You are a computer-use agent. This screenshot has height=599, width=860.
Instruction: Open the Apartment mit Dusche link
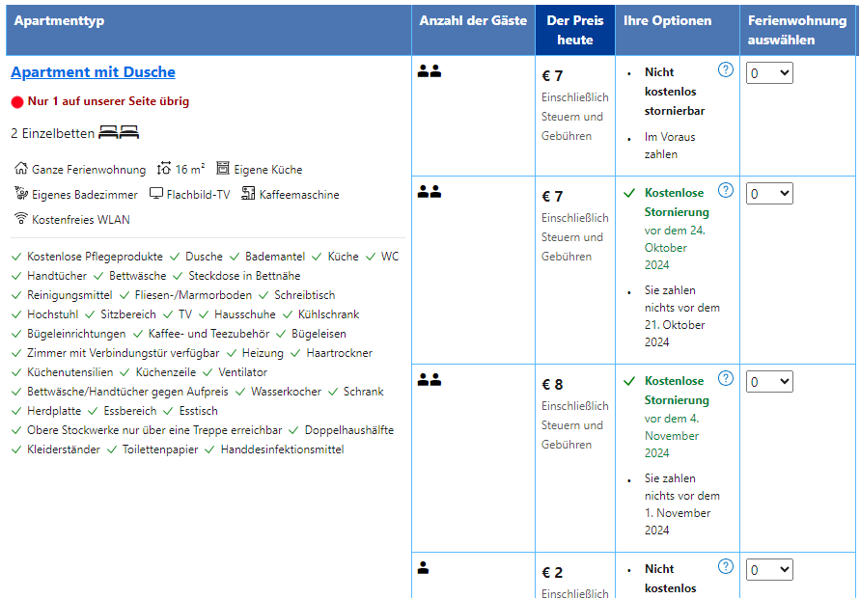click(x=93, y=72)
